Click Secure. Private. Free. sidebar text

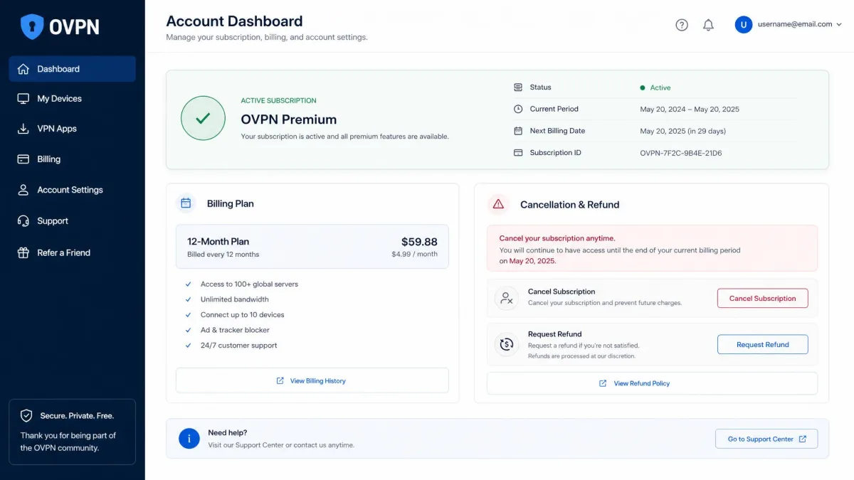[77, 415]
